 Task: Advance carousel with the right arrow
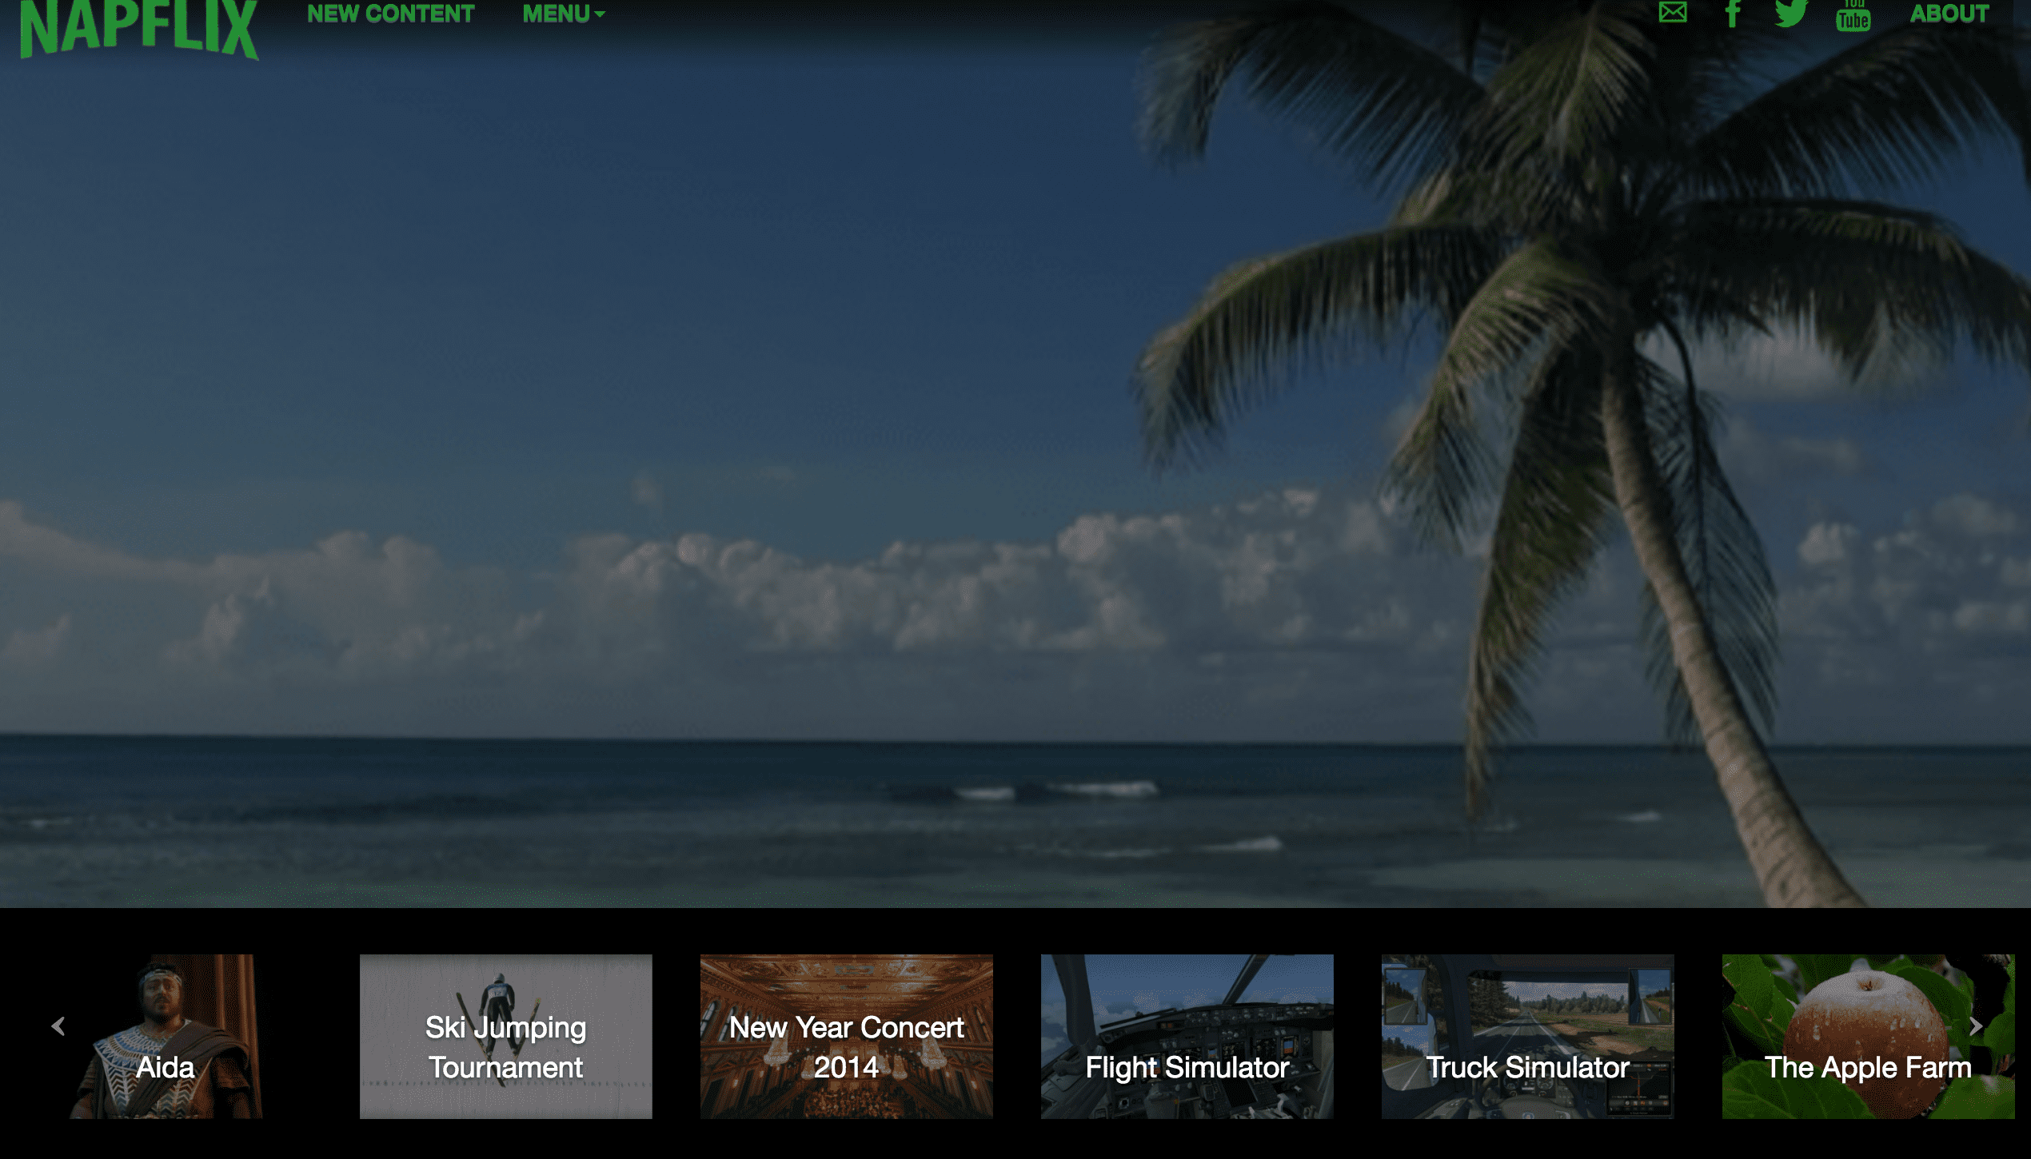1975,1026
